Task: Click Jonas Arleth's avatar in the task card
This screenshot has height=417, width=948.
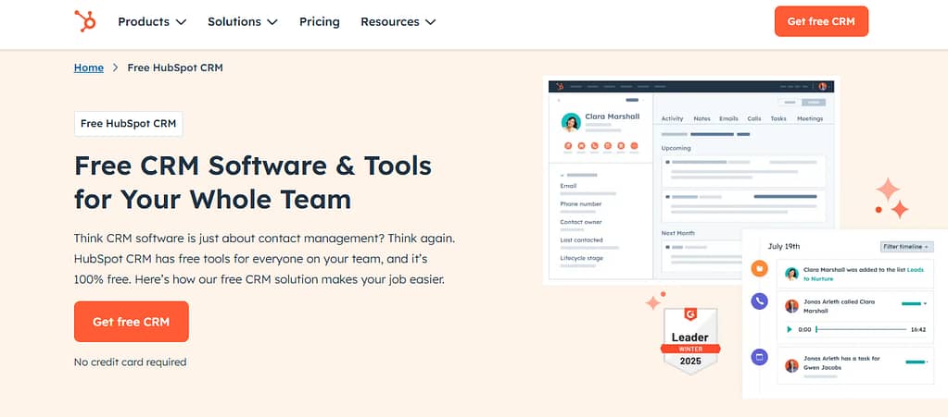Action: coord(791,366)
